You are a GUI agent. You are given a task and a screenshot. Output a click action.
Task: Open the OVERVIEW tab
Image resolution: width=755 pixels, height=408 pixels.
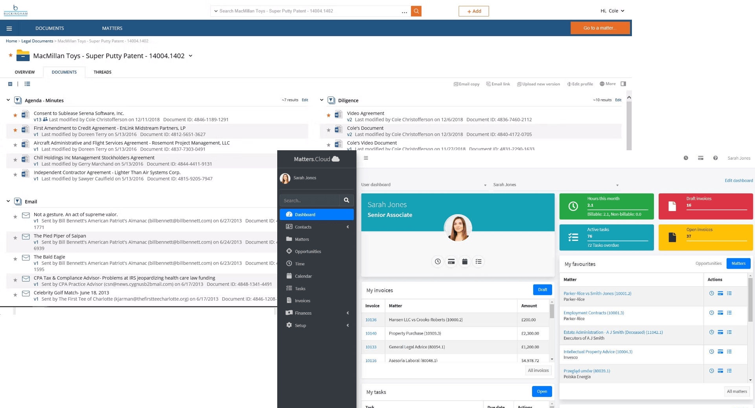[x=25, y=72]
